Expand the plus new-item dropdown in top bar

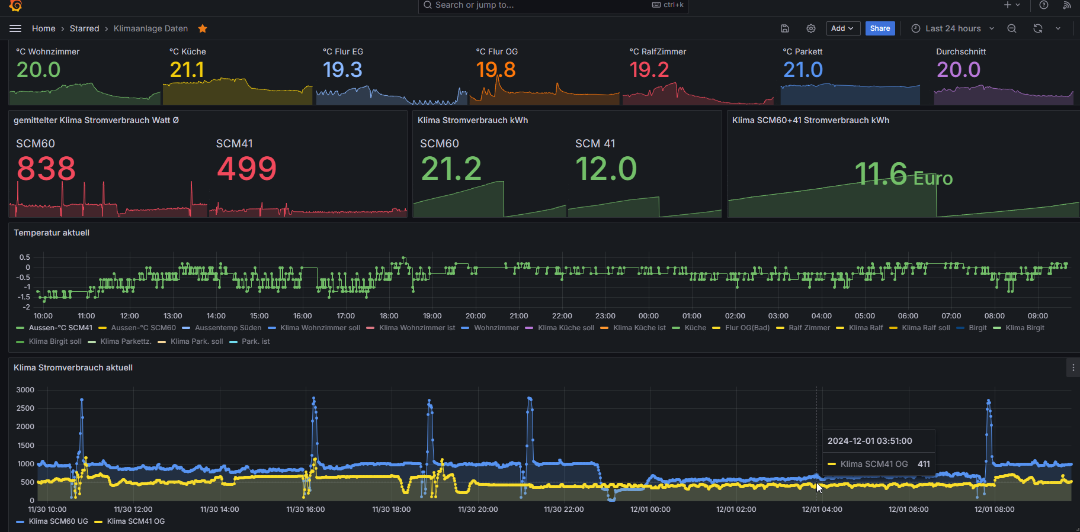(1012, 5)
